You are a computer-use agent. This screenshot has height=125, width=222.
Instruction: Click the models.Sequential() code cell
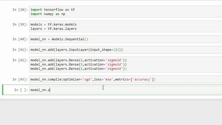coord(126,39)
